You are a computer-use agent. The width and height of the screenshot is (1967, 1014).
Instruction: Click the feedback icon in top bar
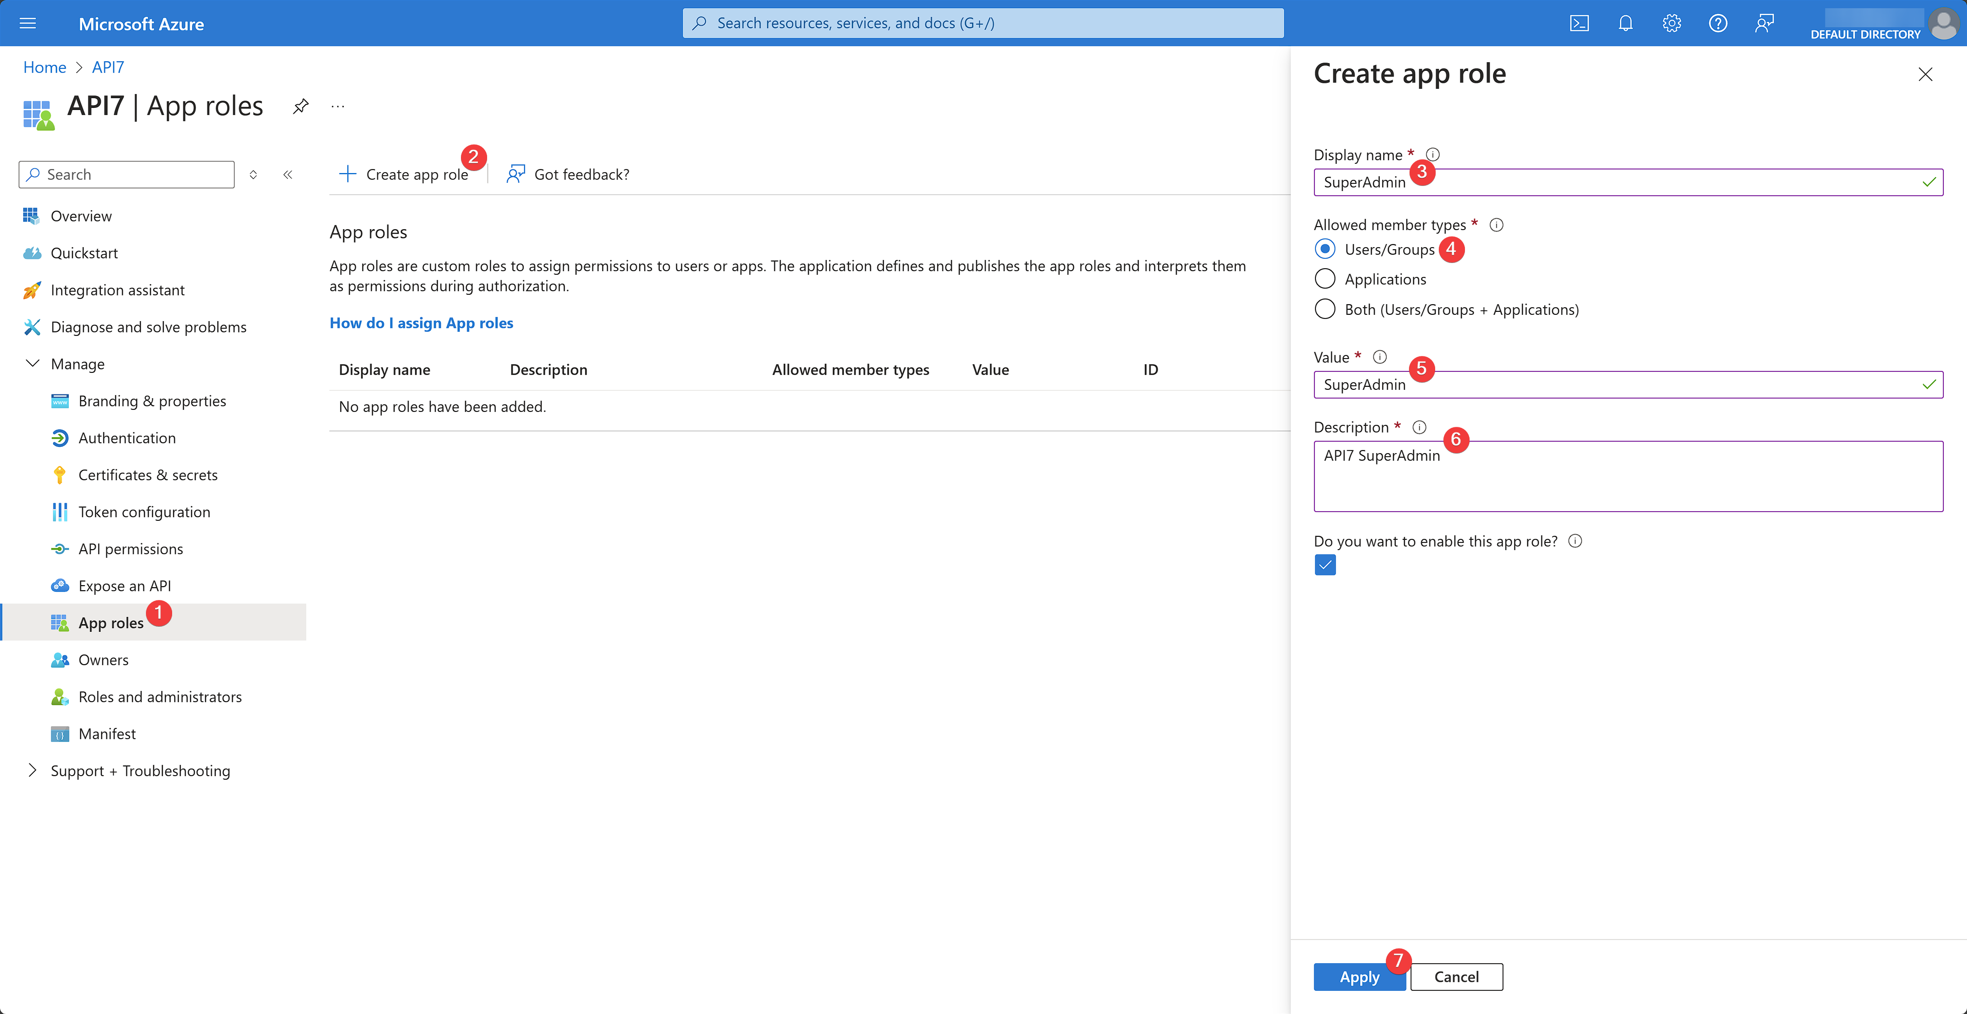1764,23
